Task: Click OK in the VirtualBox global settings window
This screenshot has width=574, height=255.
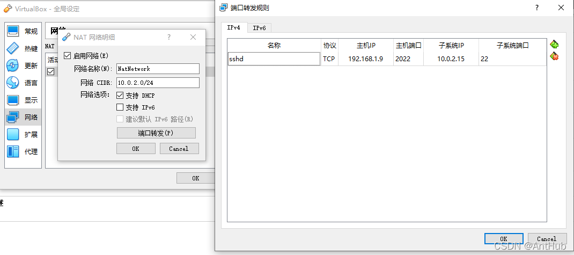Action: (195, 178)
